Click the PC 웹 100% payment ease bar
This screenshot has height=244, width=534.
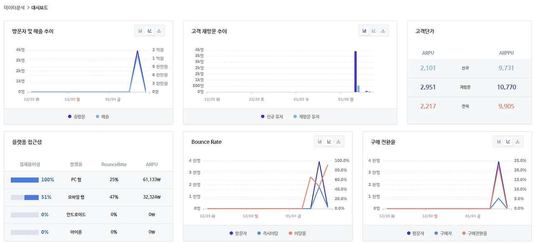pyautogui.click(x=25, y=180)
